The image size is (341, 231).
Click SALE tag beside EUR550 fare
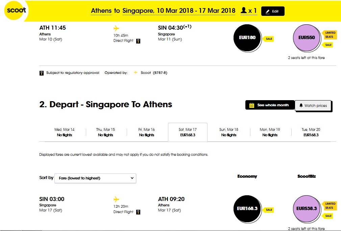tap(328, 45)
